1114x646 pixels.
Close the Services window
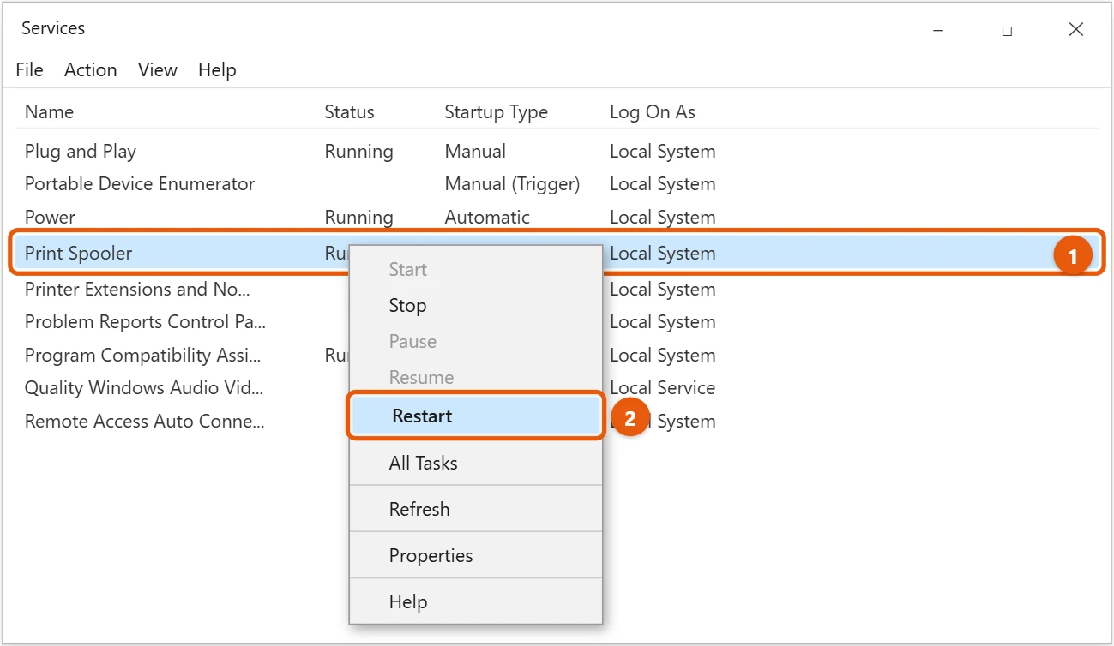tap(1076, 30)
